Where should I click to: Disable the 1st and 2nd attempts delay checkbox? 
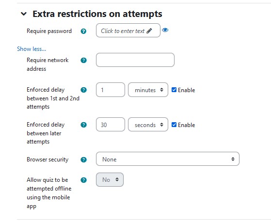(174, 90)
